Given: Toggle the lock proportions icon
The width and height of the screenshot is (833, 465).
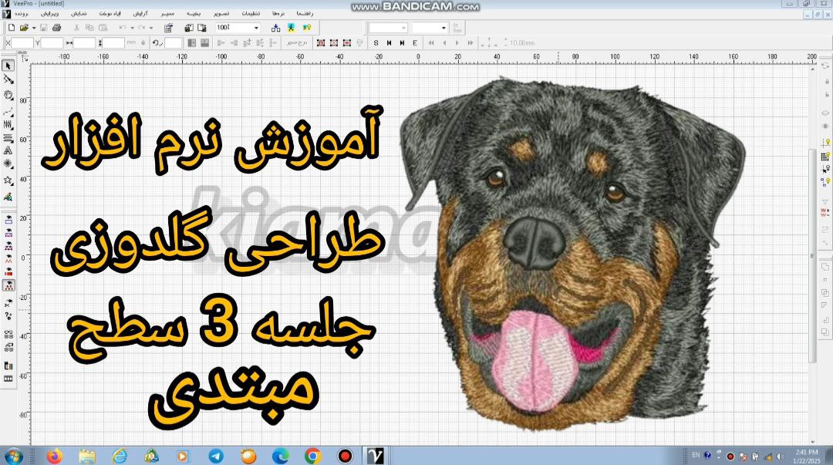Looking at the screenshot, I should coord(142,43).
